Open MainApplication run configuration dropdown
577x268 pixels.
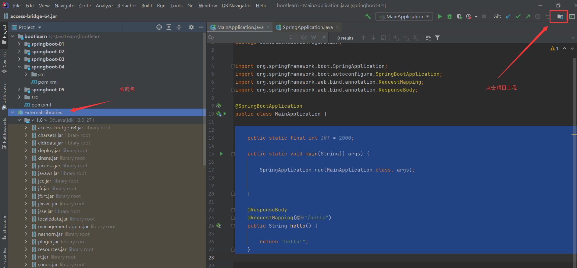[x=404, y=16]
